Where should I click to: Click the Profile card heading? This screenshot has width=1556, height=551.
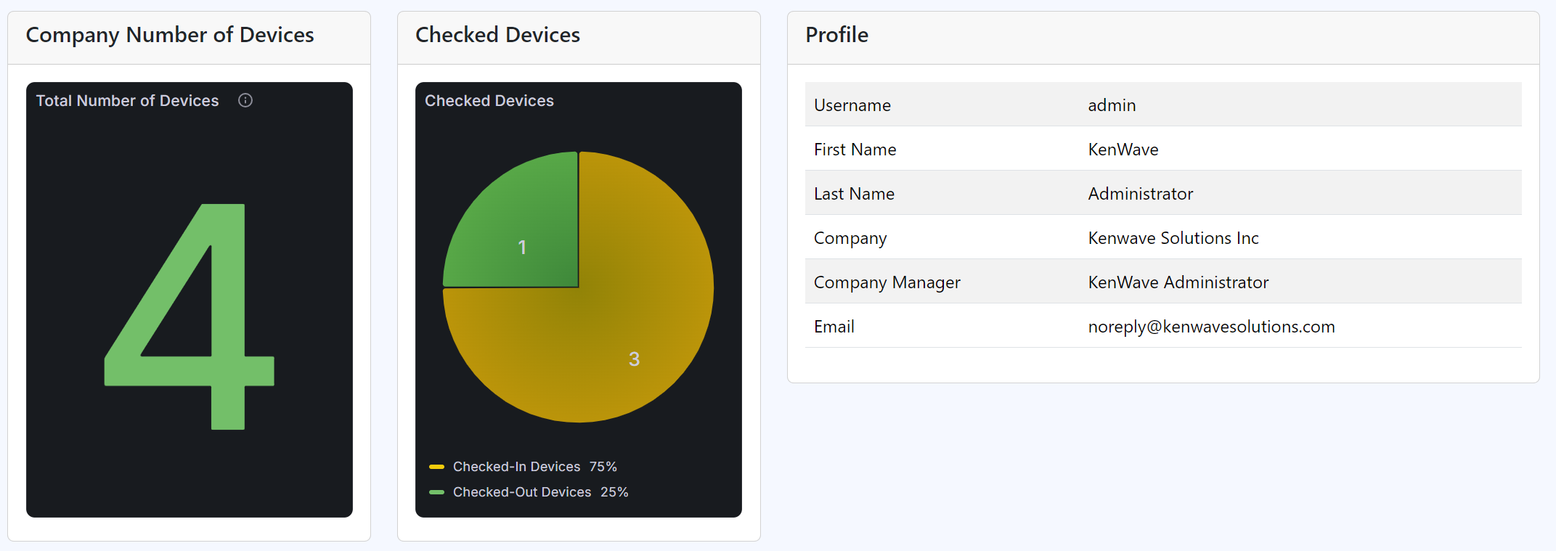(836, 35)
